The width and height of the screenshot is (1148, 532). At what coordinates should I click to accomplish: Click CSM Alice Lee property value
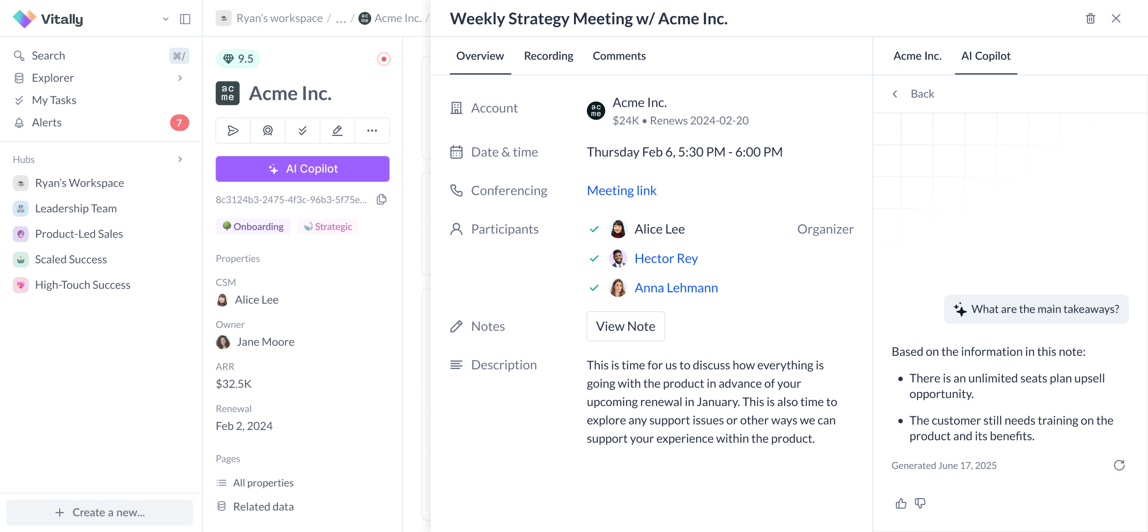247,300
